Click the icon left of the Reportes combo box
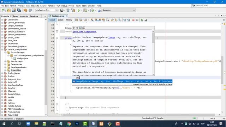The image size is (226, 127). coord(100,10)
